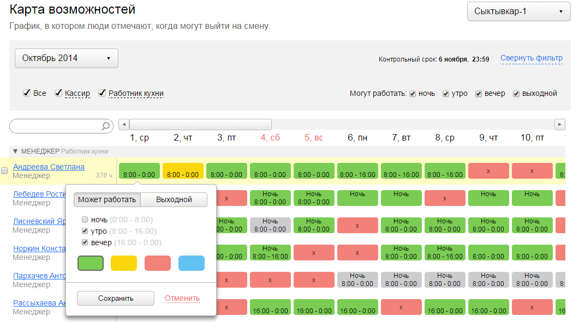This screenshot has width=573, height=322.
Task: Switch to the "Выходной" tab
Action: [174, 199]
